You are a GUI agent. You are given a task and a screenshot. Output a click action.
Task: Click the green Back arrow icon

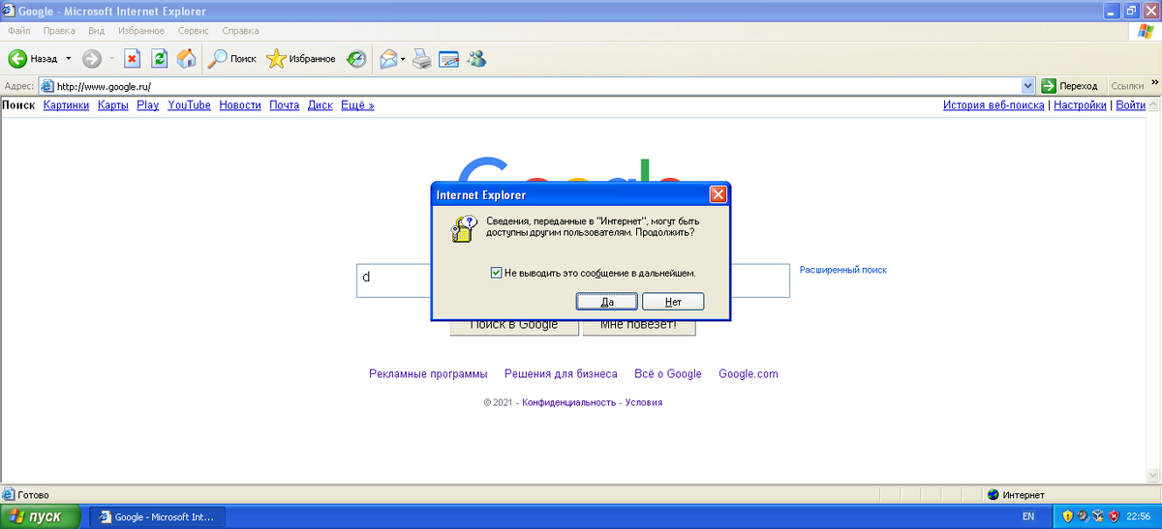[x=17, y=59]
